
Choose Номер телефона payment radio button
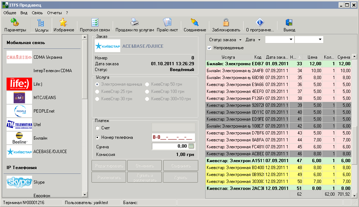[98, 137]
